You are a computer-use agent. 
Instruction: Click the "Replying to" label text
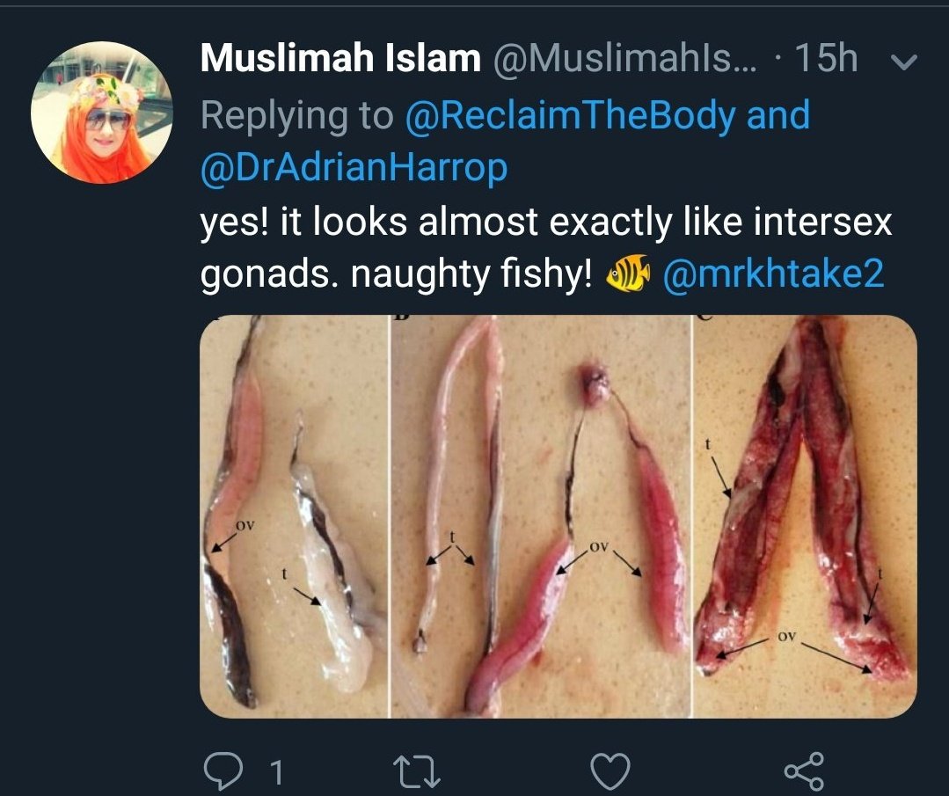pyautogui.click(x=297, y=115)
